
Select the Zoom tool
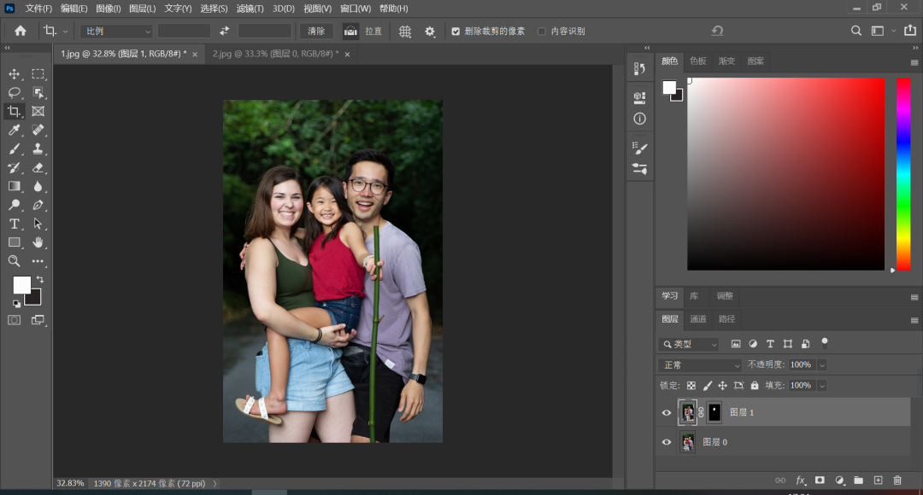(x=15, y=261)
